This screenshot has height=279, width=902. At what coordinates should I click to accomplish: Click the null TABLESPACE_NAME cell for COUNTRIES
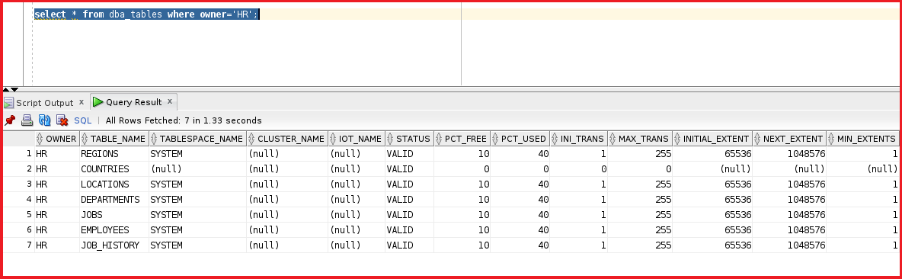pyautogui.click(x=197, y=169)
